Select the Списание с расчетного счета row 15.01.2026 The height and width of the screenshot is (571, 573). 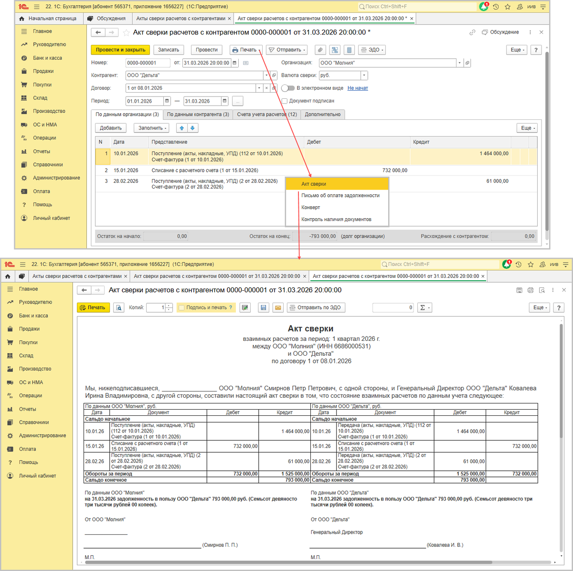pyautogui.click(x=316, y=170)
